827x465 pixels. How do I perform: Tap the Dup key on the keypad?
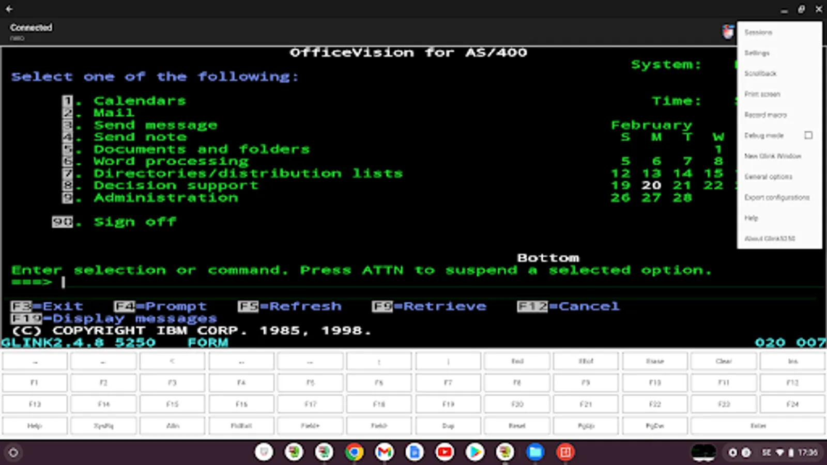[448, 426]
